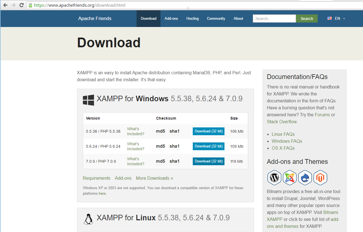363x232 pixels.
Task: Open Windows FAQs link
Action: pyautogui.click(x=287, y=141)
